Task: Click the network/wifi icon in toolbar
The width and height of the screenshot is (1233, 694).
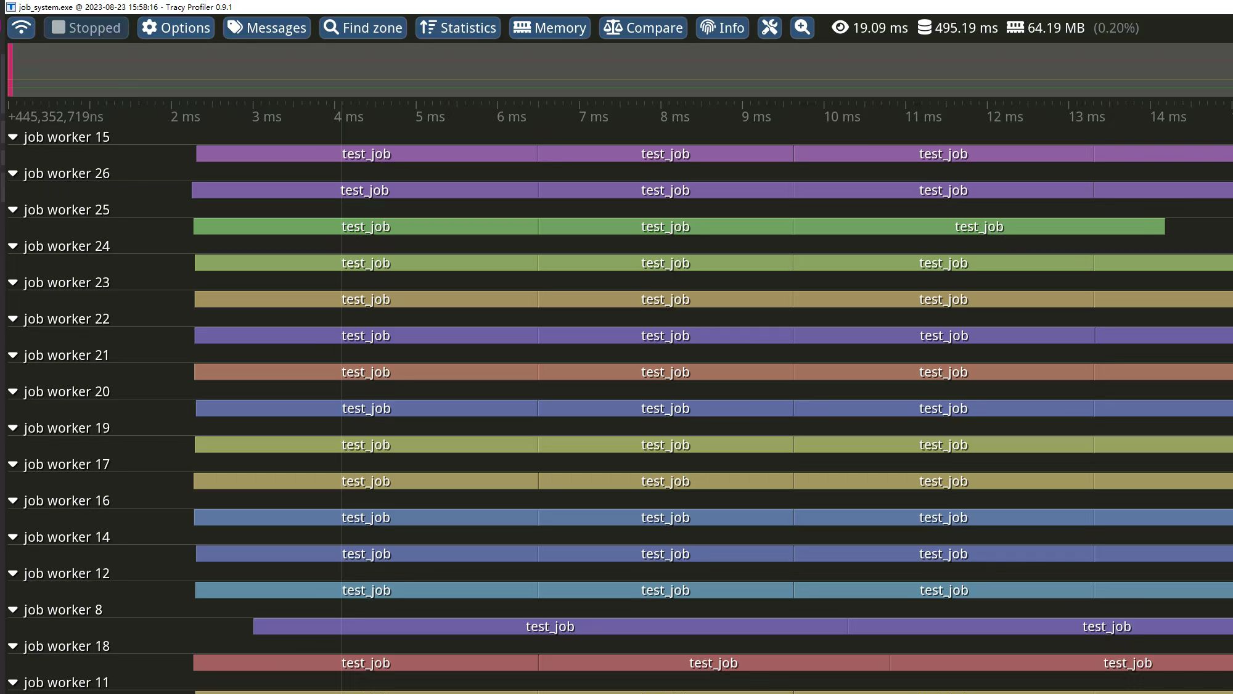Action: point(20,28)
